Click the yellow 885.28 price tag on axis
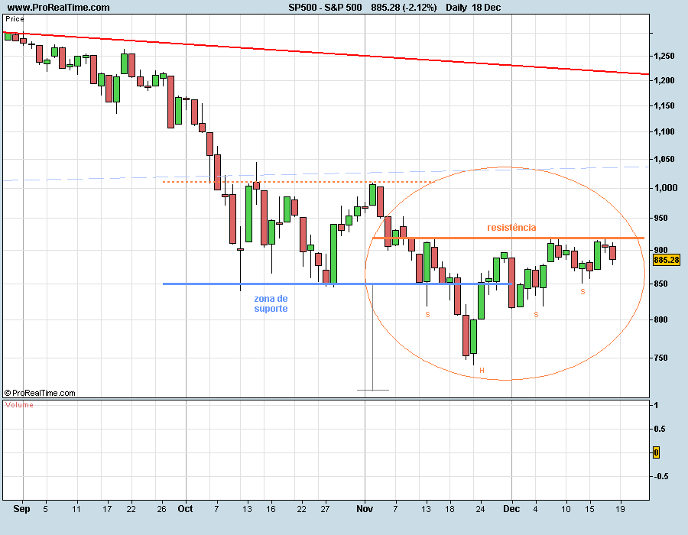This screenshot has height=535, width=688. (666, 260)
